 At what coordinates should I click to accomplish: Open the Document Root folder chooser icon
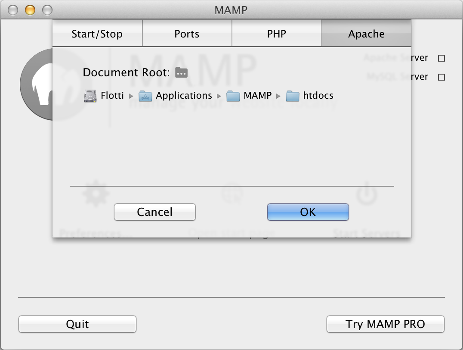(181, 72)
